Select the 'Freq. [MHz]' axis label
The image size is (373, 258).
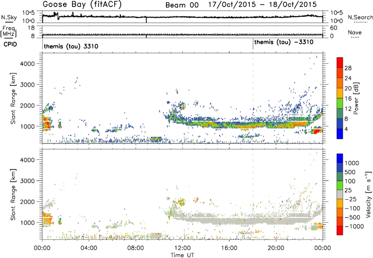pos(8,32)
